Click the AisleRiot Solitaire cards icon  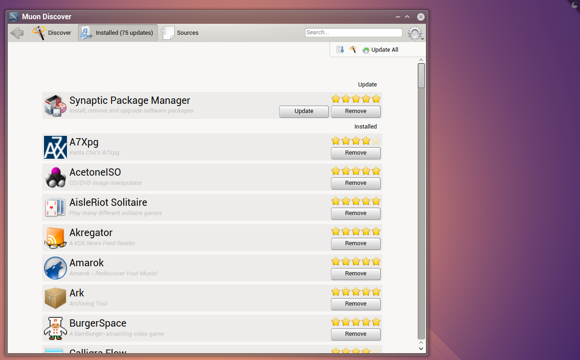click(55, 208)
